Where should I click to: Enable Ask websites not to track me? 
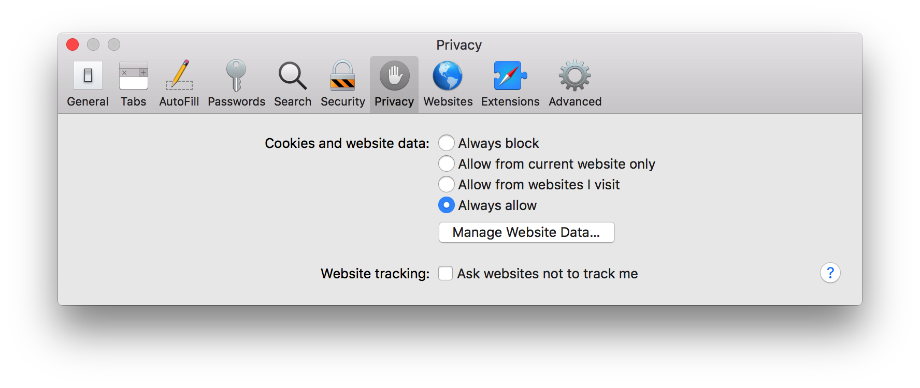445,273
